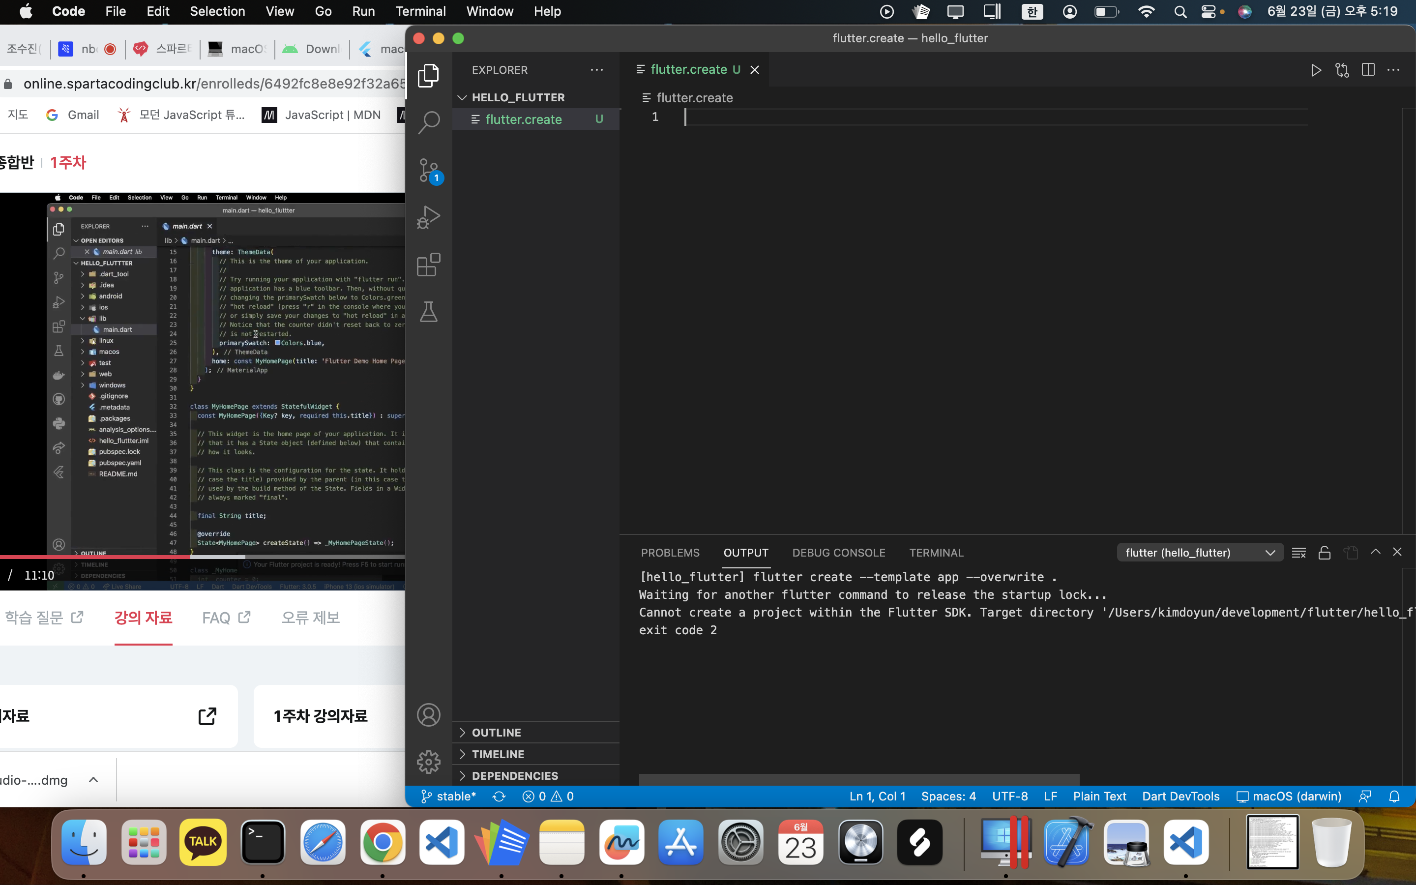Open the Terminal menu in menu bar
Image resolution: width=1416 pixels, height=885 pixels.
click(420, 11)
